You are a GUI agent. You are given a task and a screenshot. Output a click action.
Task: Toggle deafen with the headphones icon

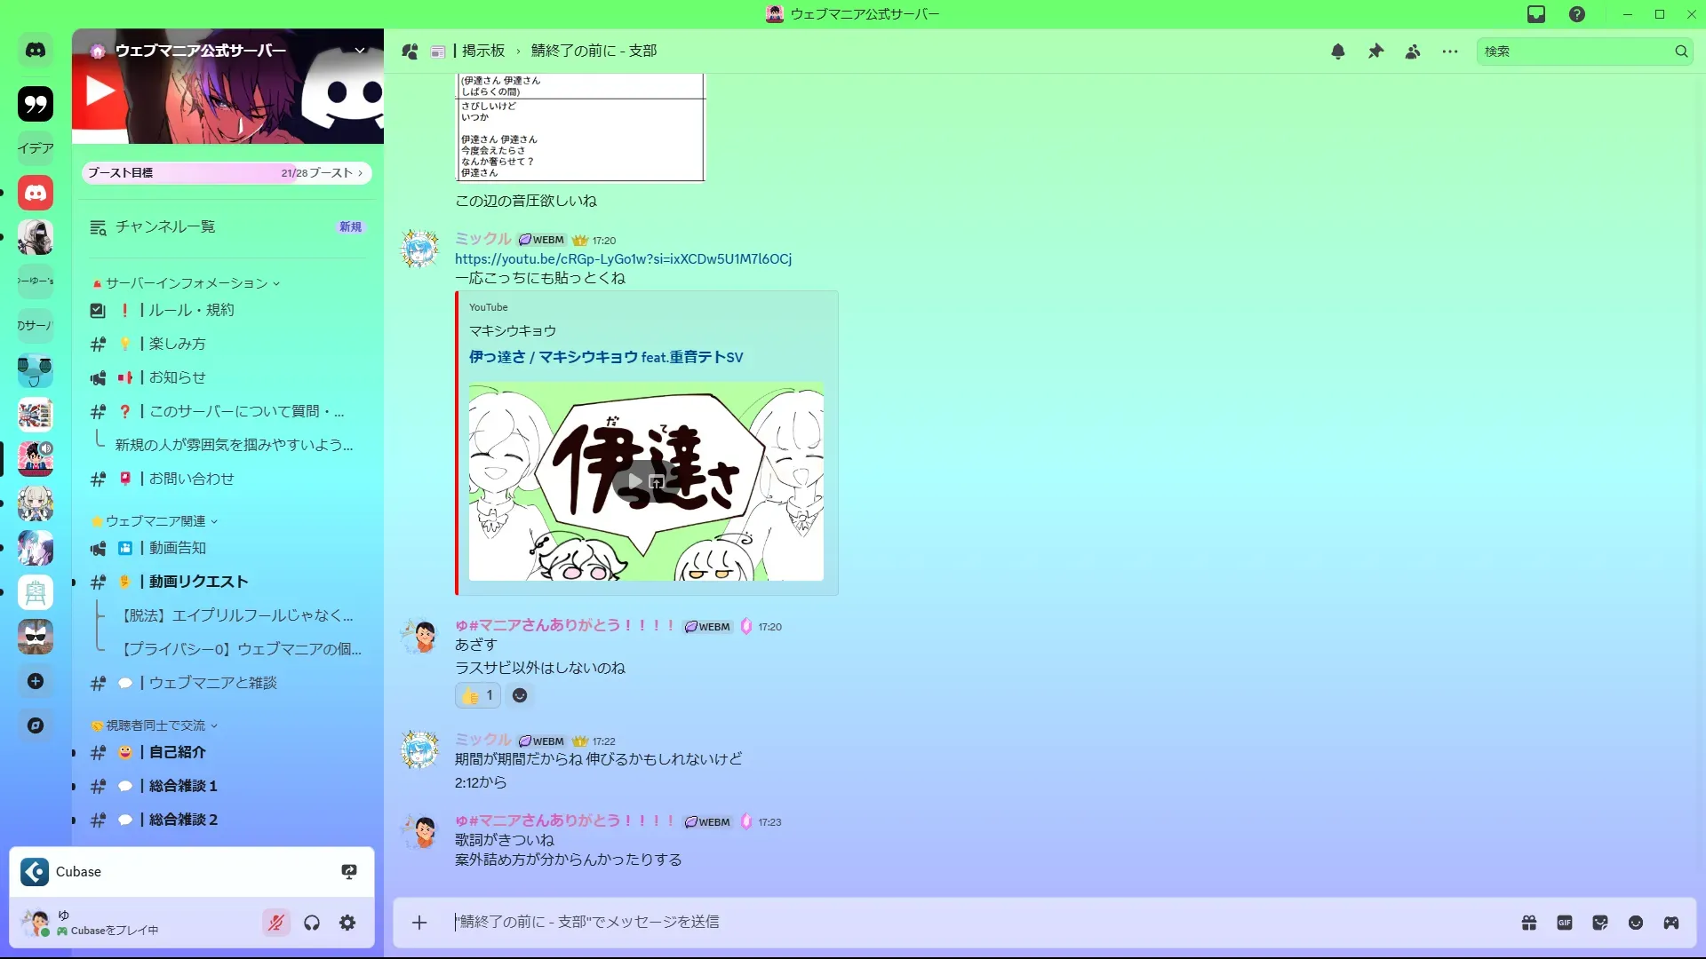[x=312, y=923]
